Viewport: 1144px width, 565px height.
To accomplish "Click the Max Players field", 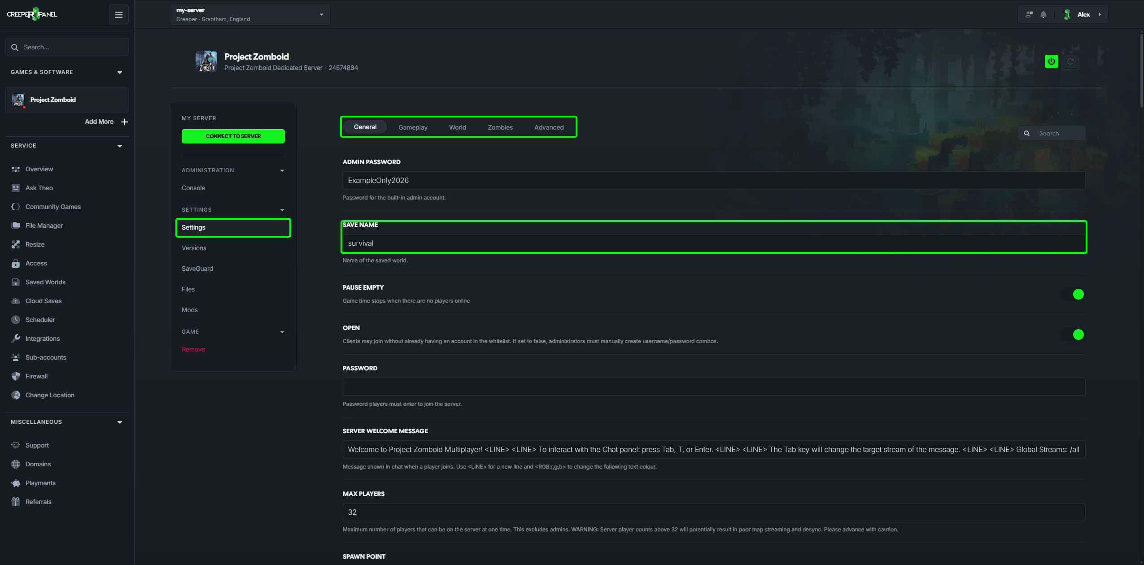I will coord(714,512).
